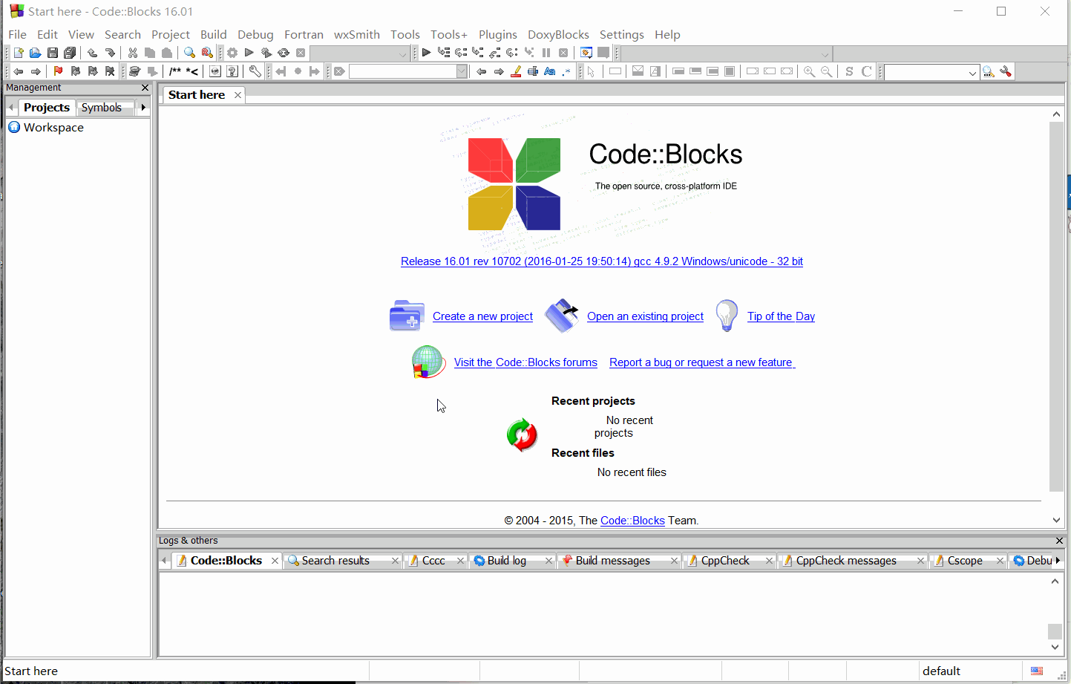Click the debugger pause icon
Viewport: 1071px width, 684px height.
(x=546, y=53)
